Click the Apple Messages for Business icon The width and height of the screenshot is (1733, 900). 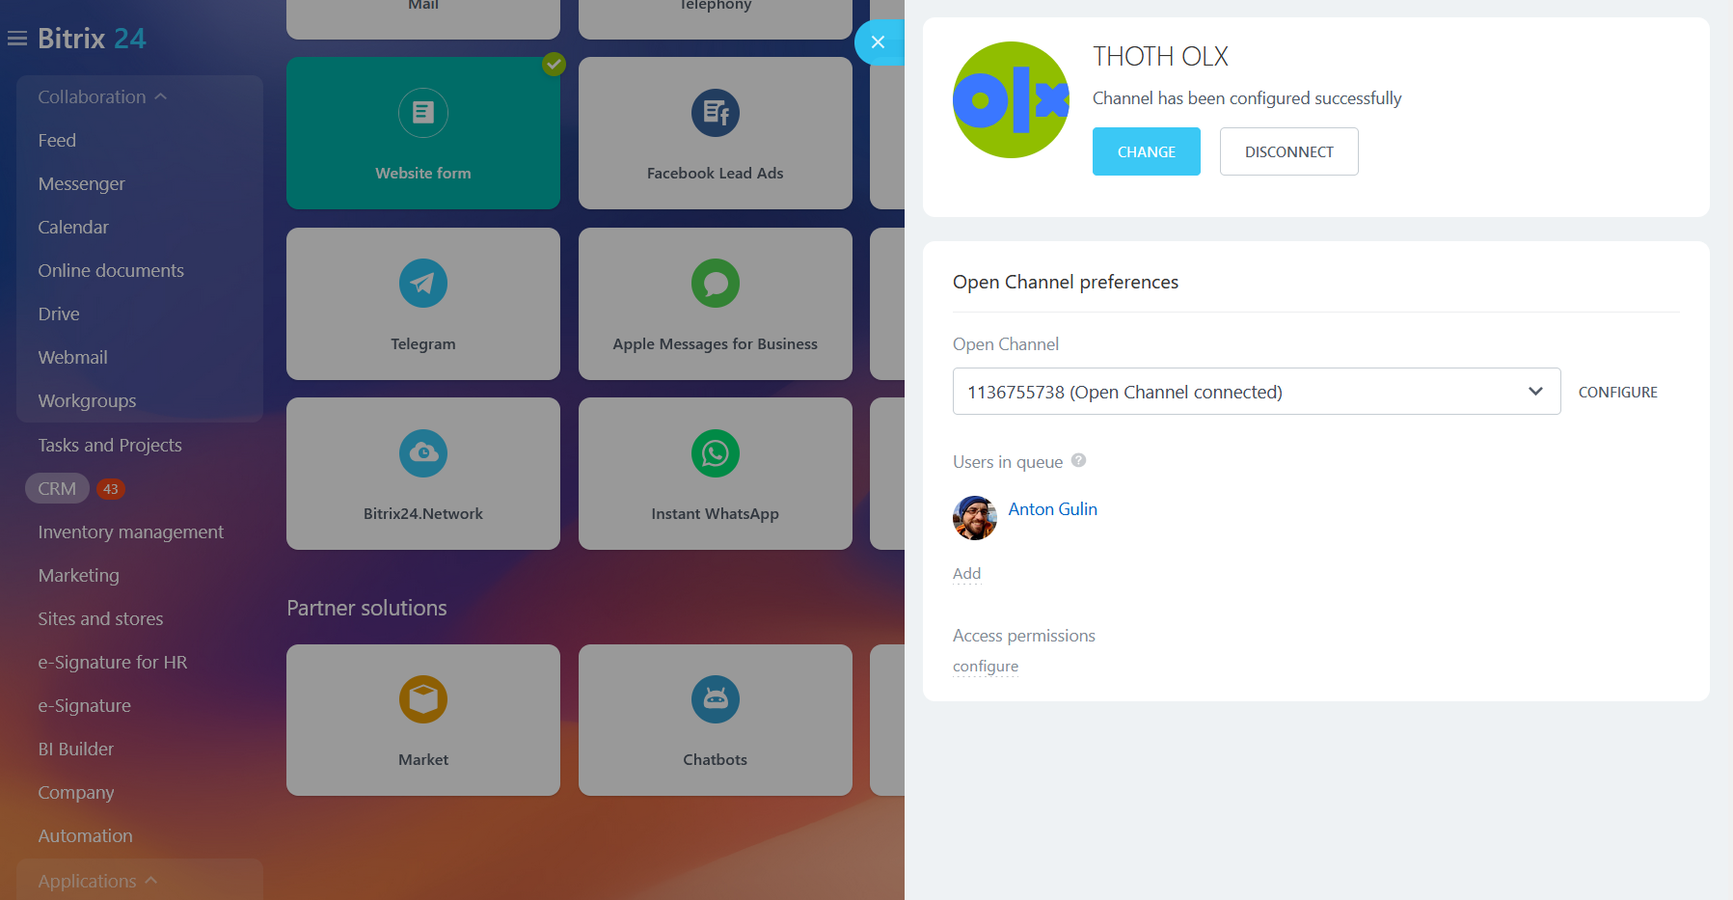tap(716, 284)
